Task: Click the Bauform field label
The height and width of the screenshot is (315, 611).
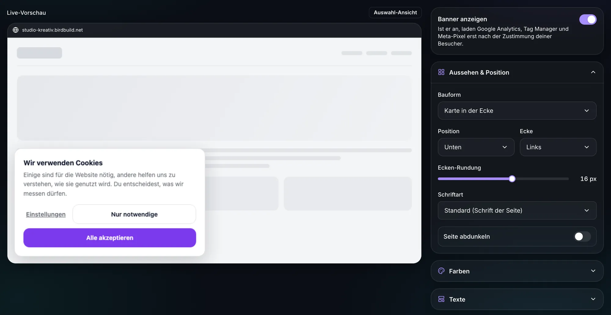Action: pos(449,95)
